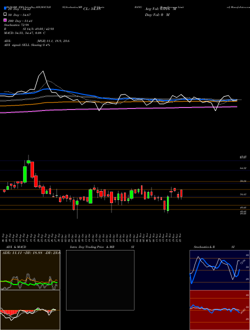
Task: Open the red RSI chart thumbnail
Action: point(219,310)
